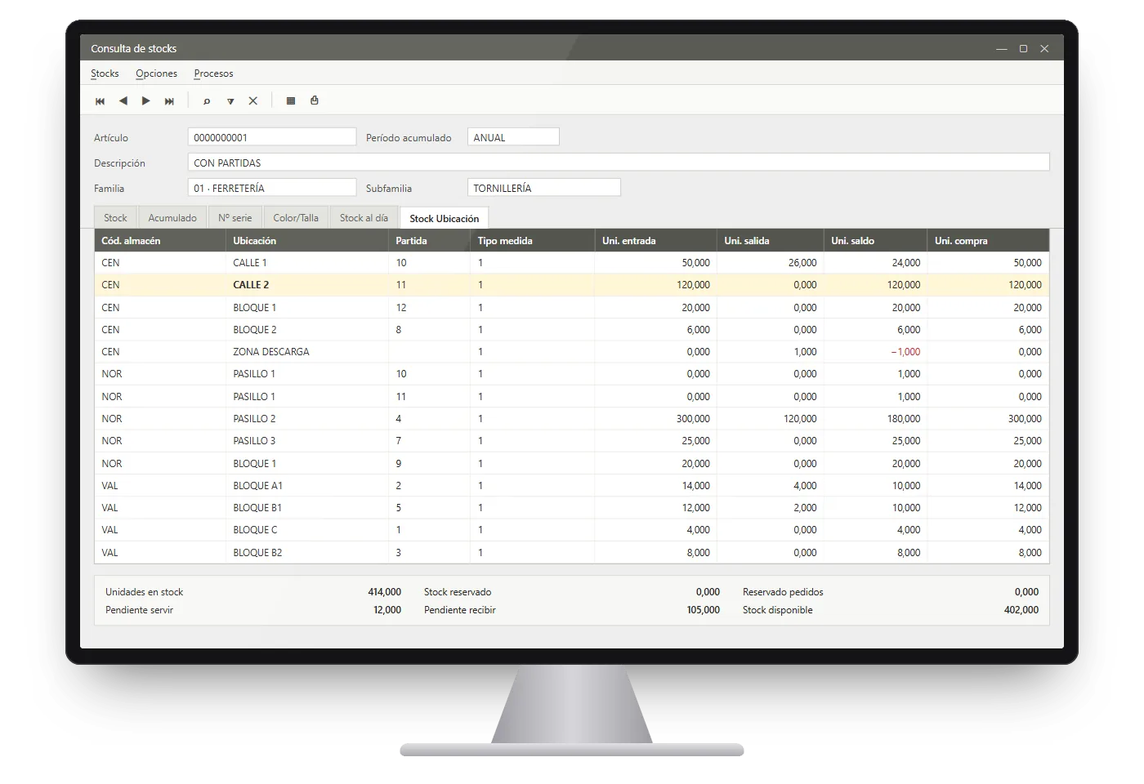Select the Stock Ubicación tab
This screenshot has height=784, width=1144.
point(445,218)
